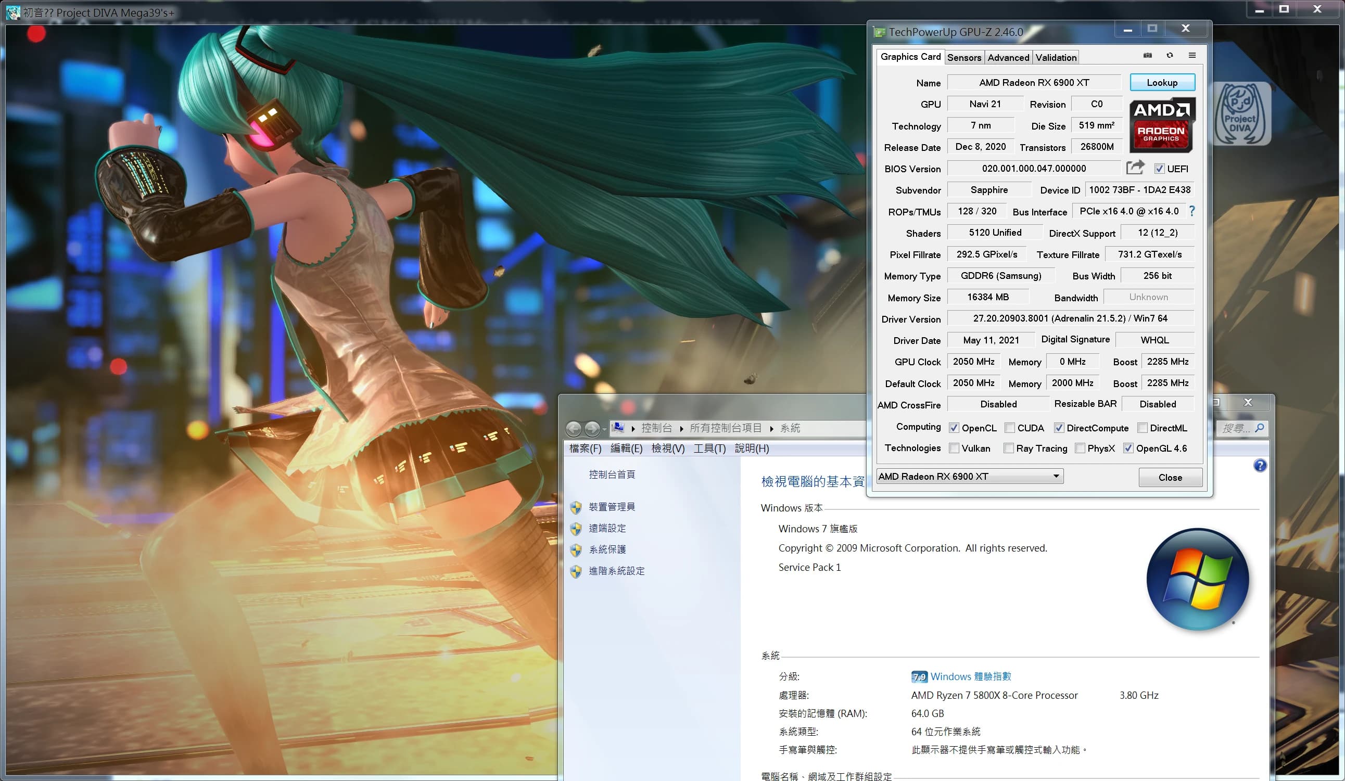This screenshot has width=1345, height=781.
Task: Open 遠端設定 link
Action: [x=607, y=528]
